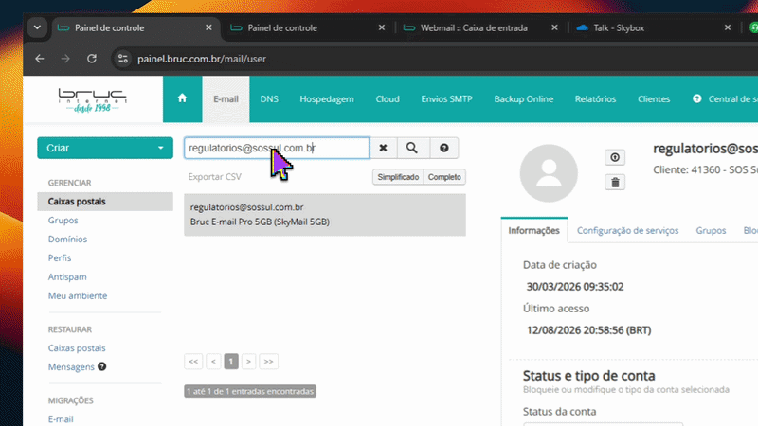Close the first Painel de controle tab

[208, 27]
